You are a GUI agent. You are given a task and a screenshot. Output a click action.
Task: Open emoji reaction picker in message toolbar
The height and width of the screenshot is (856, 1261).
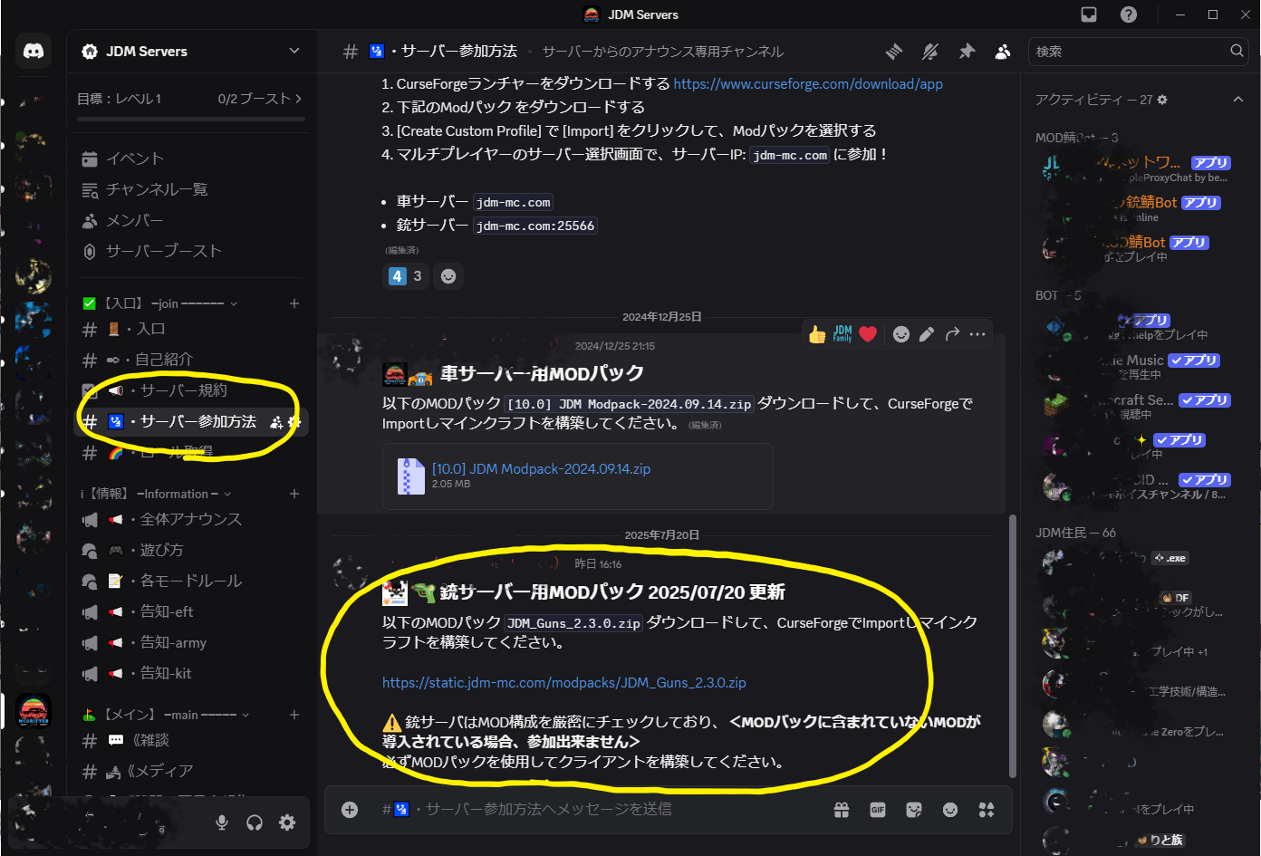click(901, 334)
